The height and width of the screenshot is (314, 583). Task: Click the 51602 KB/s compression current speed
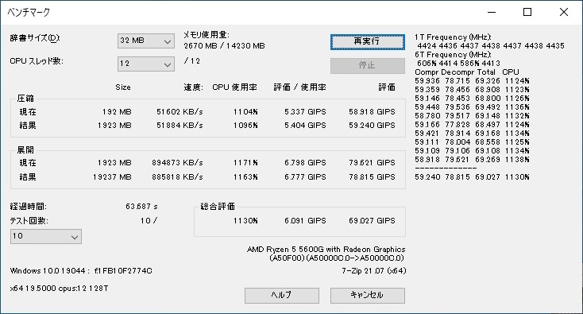coord(180,112)
